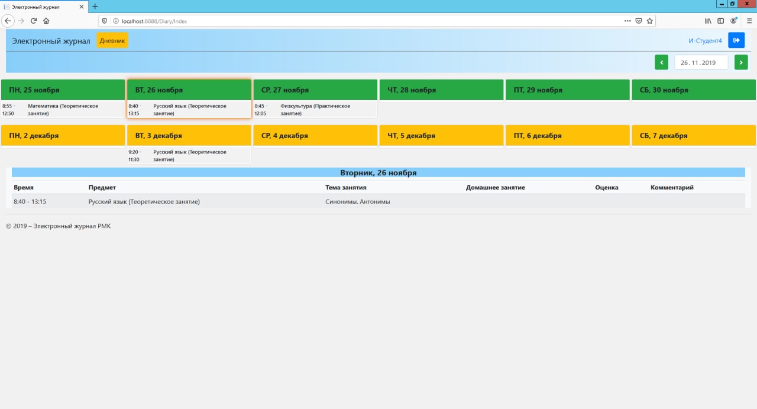Save page to Pocket icon
The image size is (757, 409).
coord(639,21)
